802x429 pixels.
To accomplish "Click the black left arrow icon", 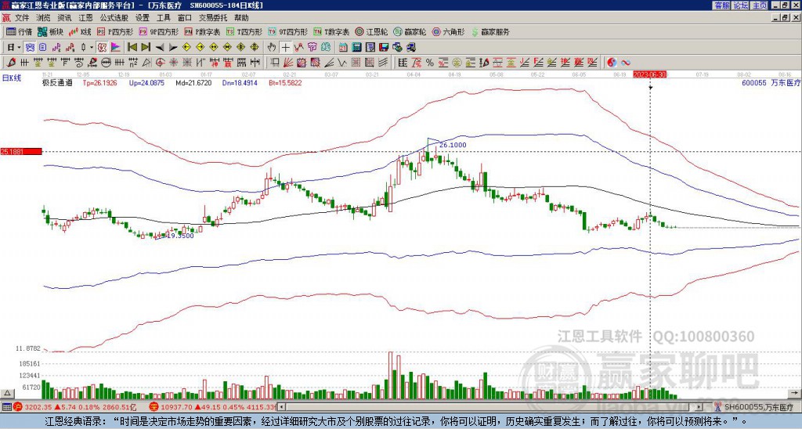I will (160, 48).
